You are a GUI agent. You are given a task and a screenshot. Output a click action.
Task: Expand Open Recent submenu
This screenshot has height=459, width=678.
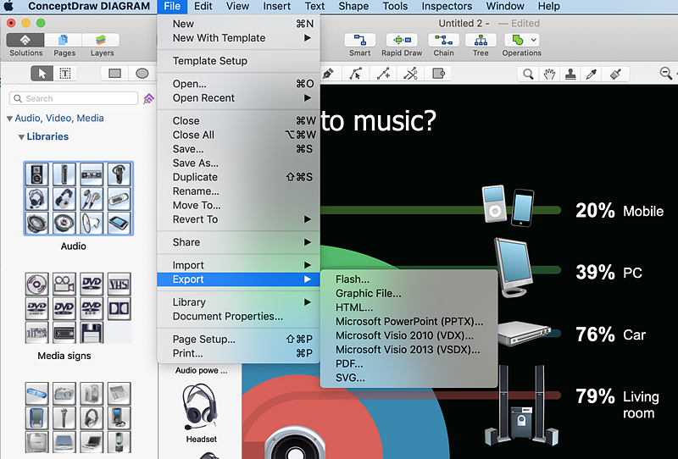tap(238, 98)
